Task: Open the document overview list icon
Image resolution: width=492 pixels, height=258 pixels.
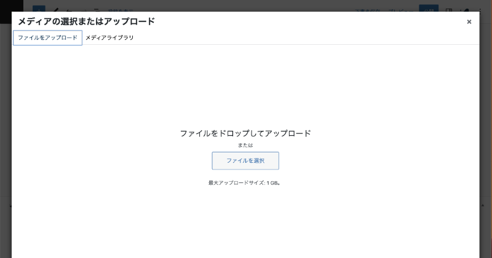Action: click(96, 9)
